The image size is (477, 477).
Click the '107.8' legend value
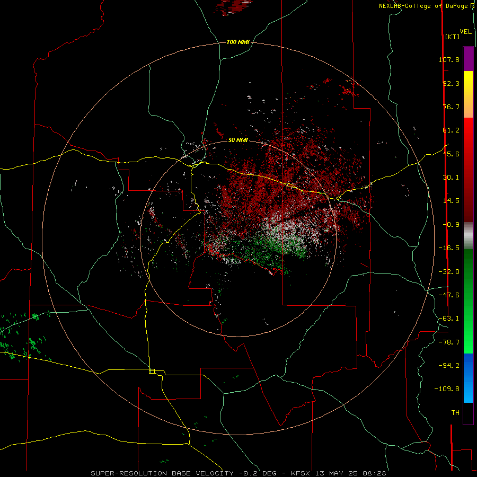(449, 59)
